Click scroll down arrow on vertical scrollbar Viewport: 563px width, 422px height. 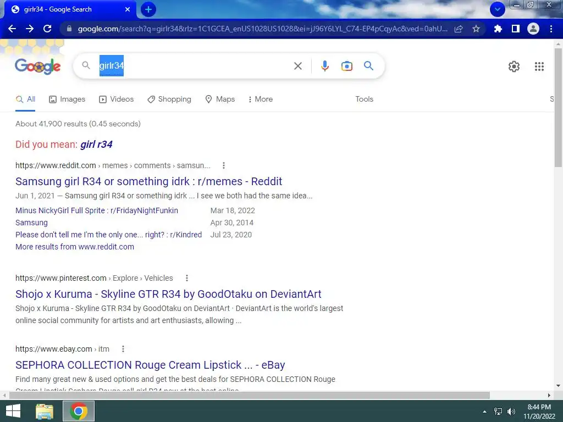tap(558, 386)
